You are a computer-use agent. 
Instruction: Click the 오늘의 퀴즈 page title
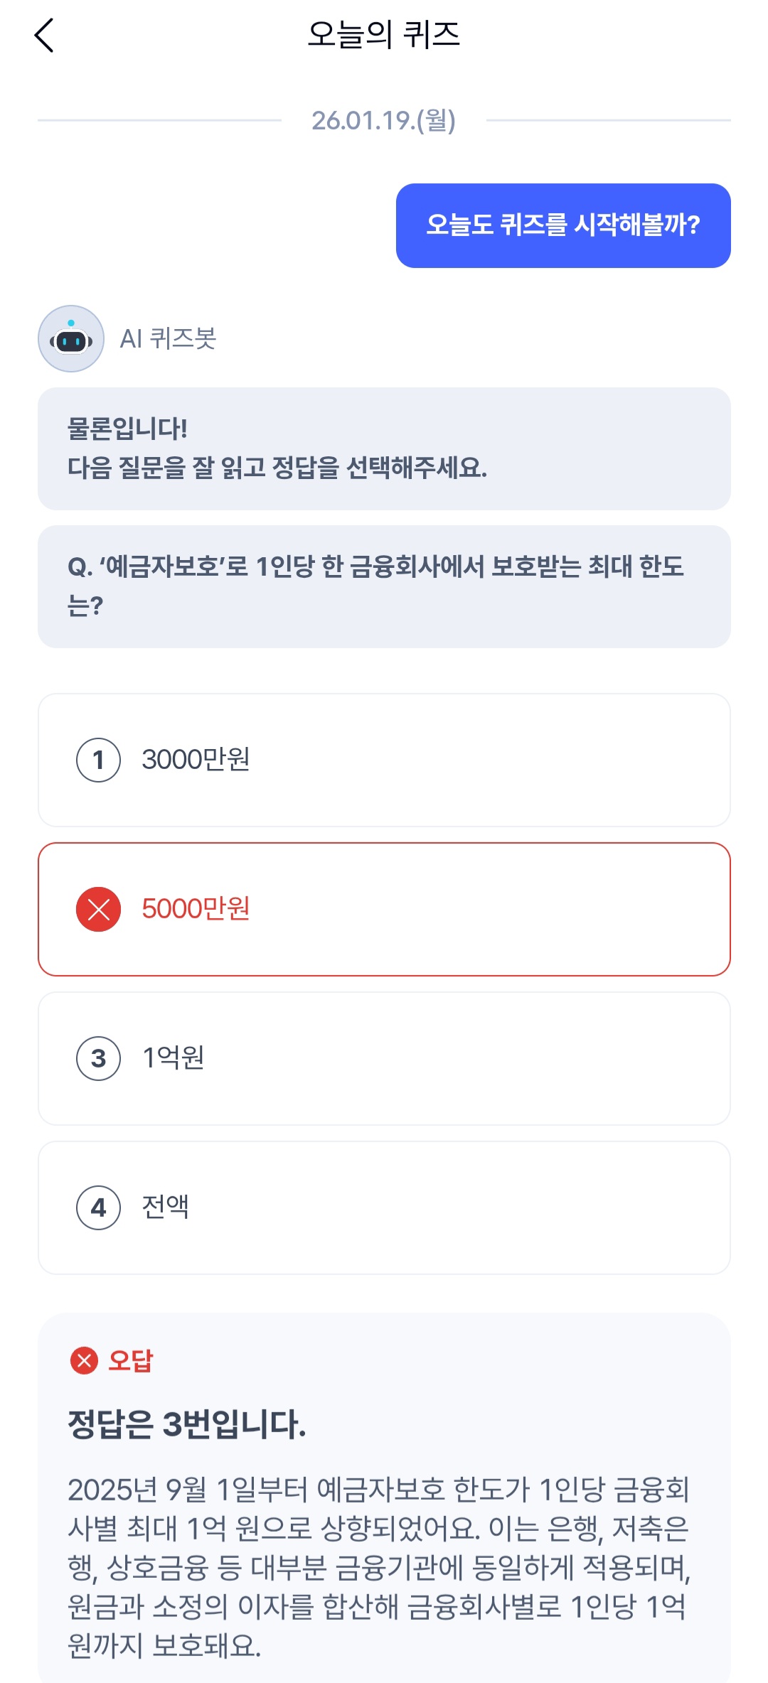(x=384, y=34)
